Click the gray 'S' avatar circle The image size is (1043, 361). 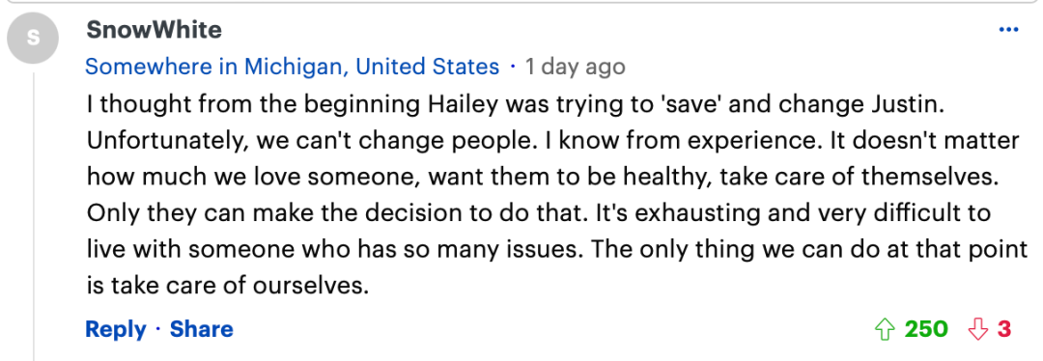pyautogui.click(x=33, y=38)
